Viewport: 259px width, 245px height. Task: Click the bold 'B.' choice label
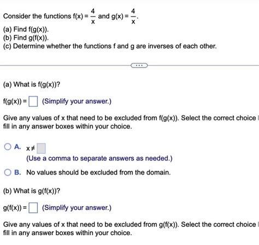tap(17, 172)
